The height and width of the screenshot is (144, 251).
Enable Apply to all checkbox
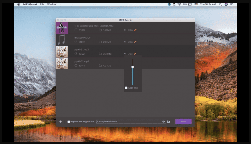(x=126, y=88)
